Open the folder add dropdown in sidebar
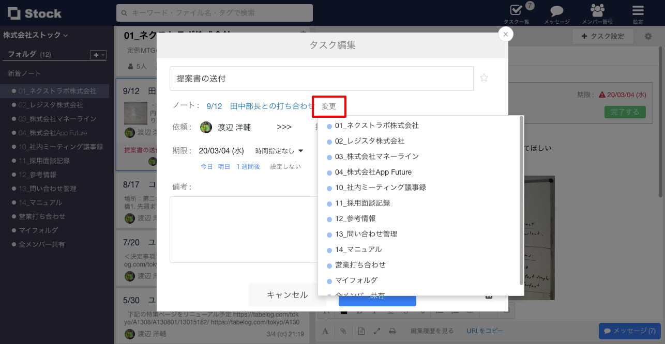 [97, 54]
